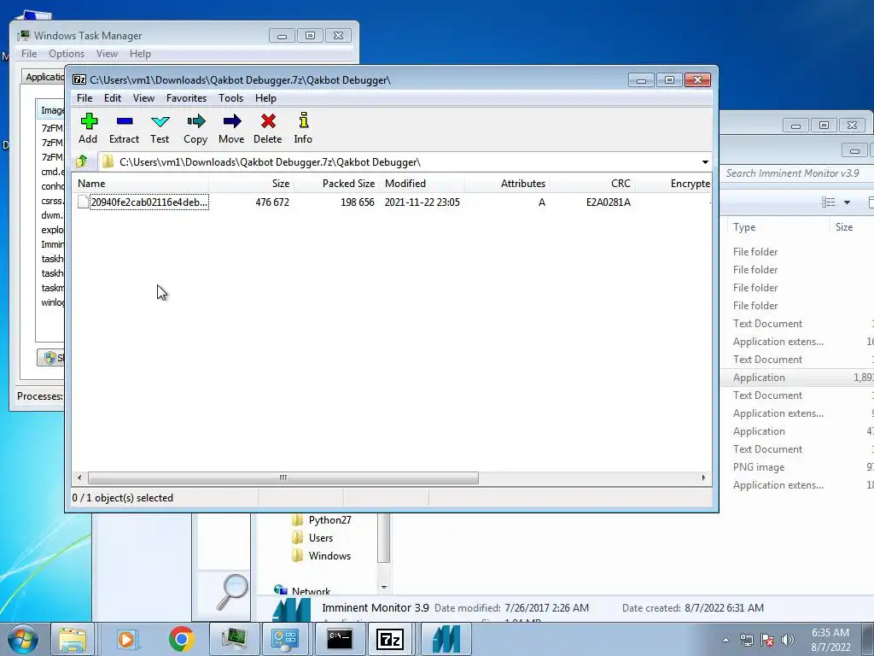The image size is (874, 656).
Task: Open Google Chrome from taskbar
Action: tap(181, 639)
